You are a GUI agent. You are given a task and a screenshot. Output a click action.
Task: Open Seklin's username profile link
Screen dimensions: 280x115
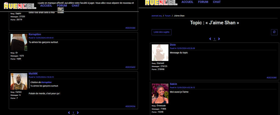pos(173,84)
